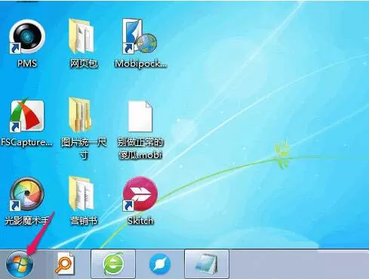Open the 网页包 folder

click(81, 37)
